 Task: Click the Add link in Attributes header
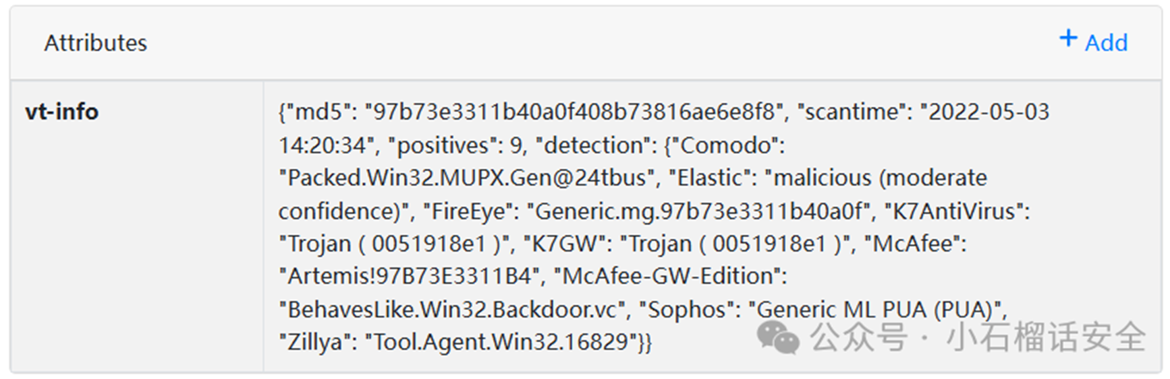click(x=1105, y=42)
